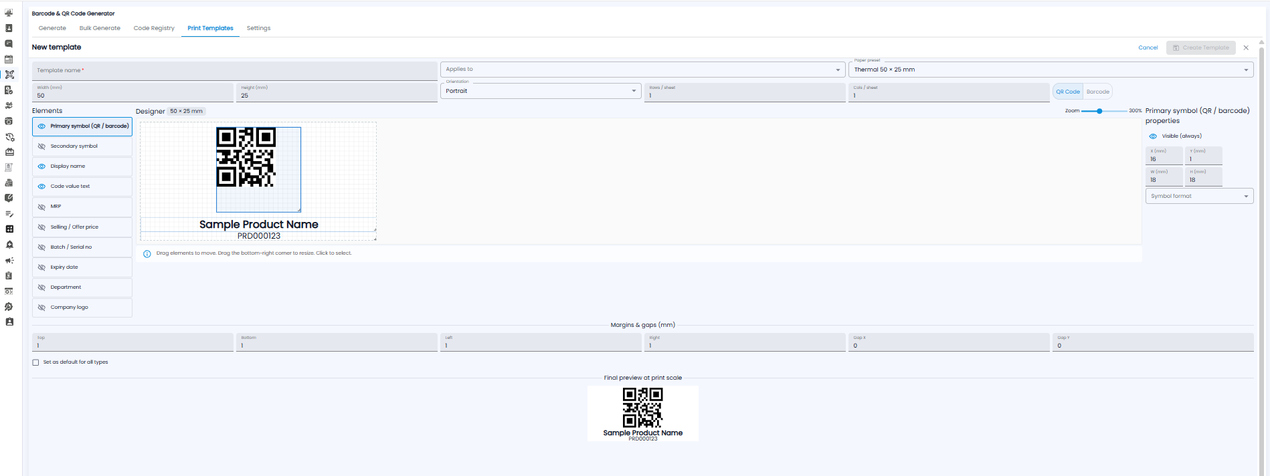Open the calendar icon in the sidebar

9,59
